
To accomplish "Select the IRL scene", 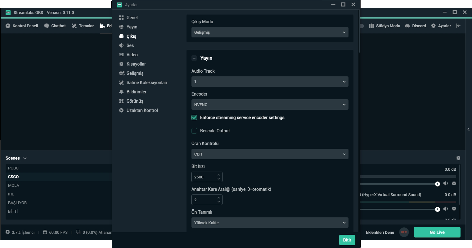I will coord(59,194).
